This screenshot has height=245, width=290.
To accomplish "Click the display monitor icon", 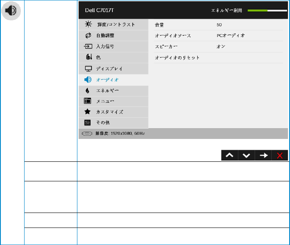I will [88, 69].
